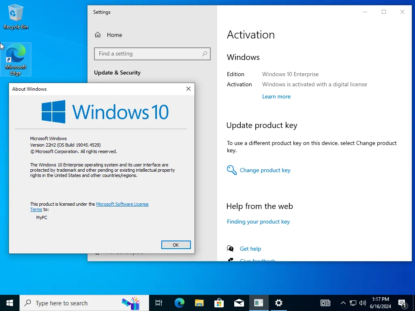Launch Microsoft Edge from the taskbar
415x311 pixels.
(x=179, y=303)
